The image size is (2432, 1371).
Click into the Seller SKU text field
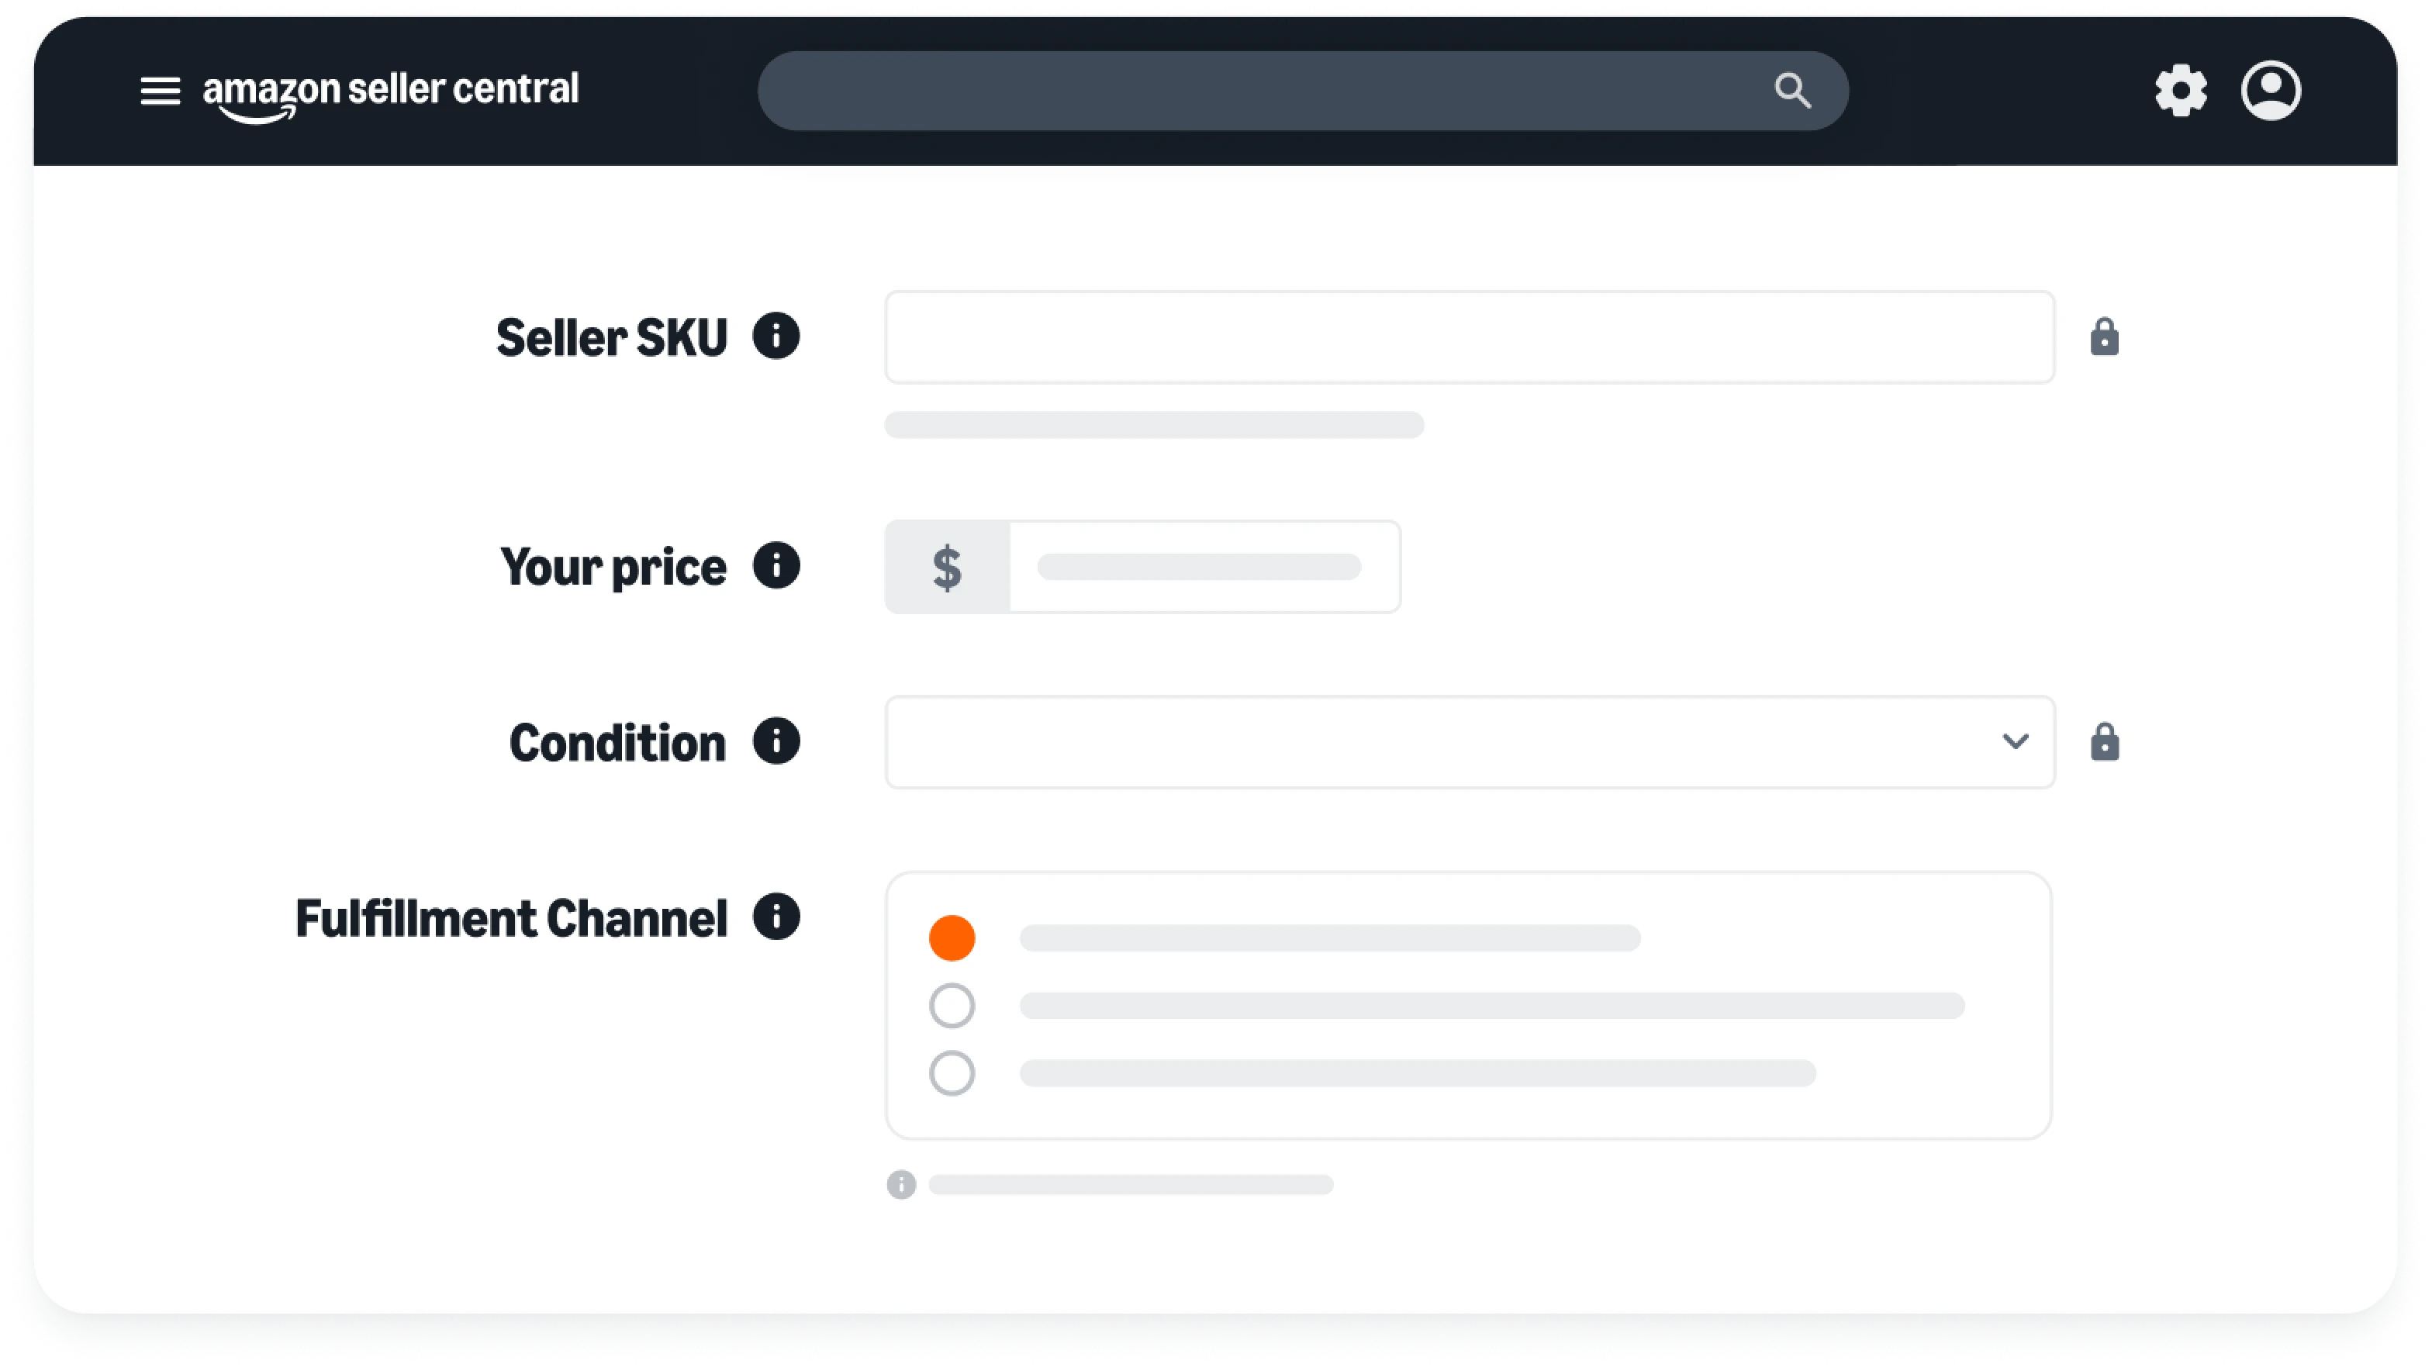[x=1470, y=337]
